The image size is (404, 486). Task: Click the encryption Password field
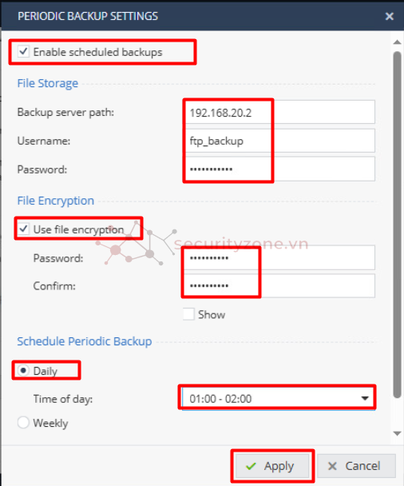point(279,257)
